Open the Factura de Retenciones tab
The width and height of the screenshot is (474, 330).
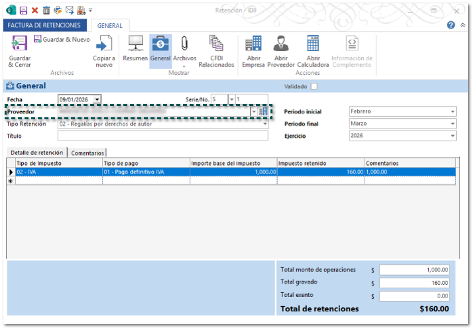(x=45, y=25)
